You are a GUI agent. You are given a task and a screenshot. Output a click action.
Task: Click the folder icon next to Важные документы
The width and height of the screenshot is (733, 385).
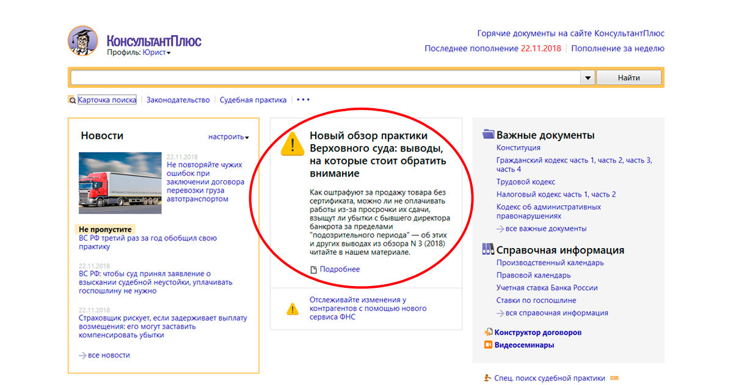point(488,134)
